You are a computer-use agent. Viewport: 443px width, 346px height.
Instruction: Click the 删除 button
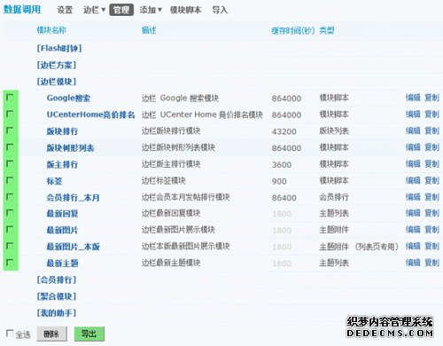pyautogui.click(x=51, y=334)
